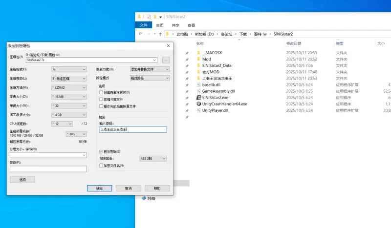391x228 pixels.
Task: Expand the 路径模式 dropdown (相对路径)
Action: pyautogui.click(x=150, y=78)
